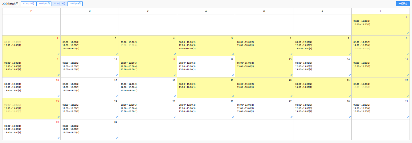Click the edit pencil icon on August 25
The width and height of the screenshot is (412, 143).
[175, 117]
